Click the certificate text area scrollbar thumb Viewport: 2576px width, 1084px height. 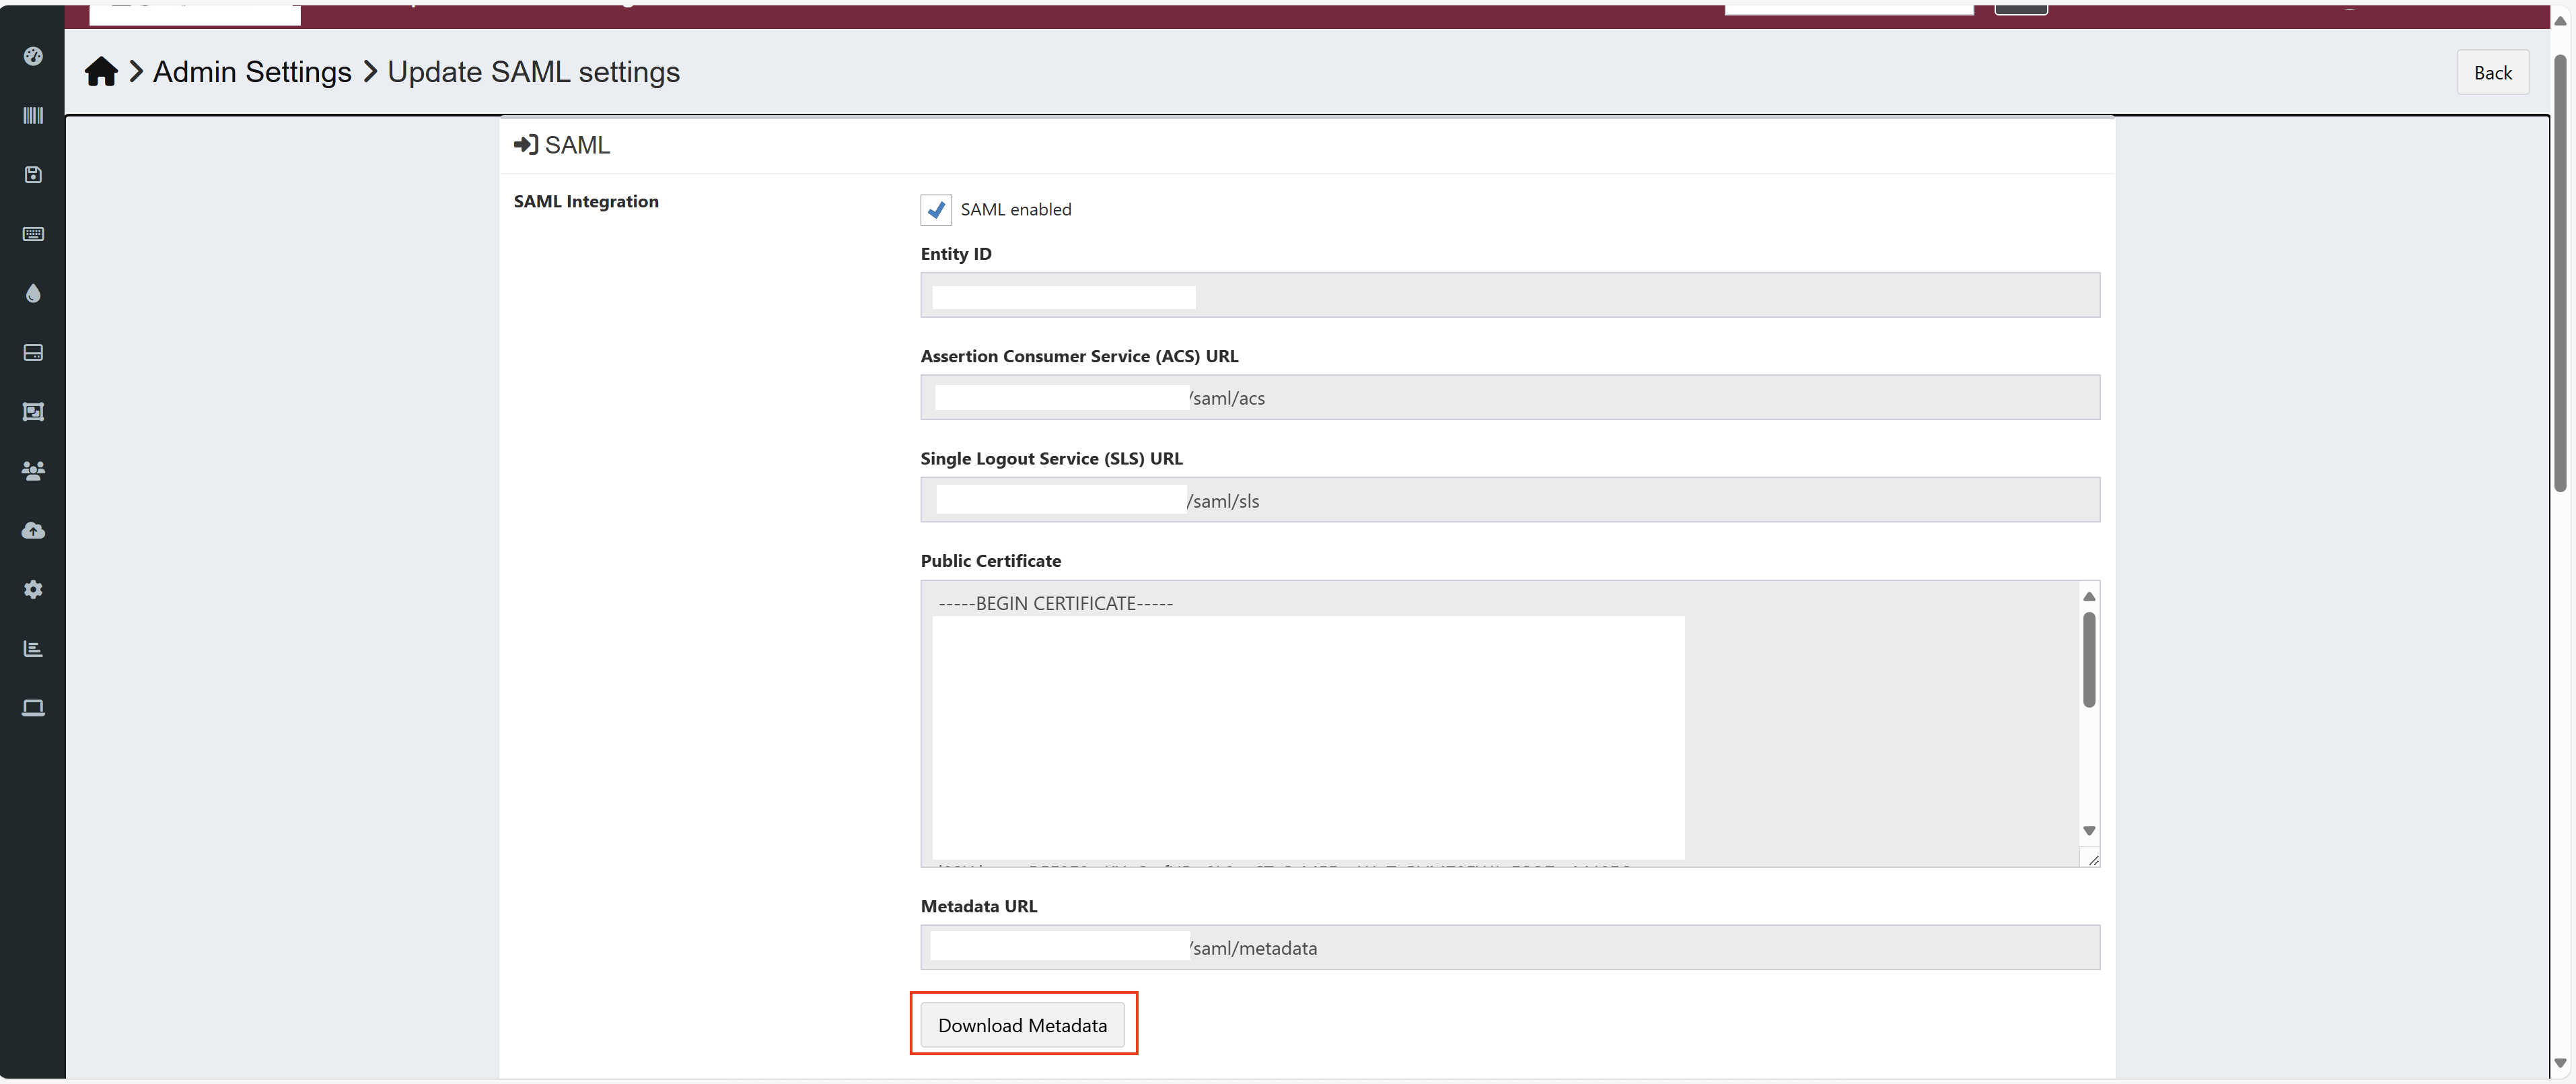tap(2088, 660)
